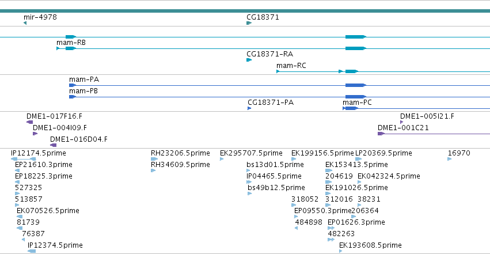Select the mam-PC protein feature

(416, 108)
